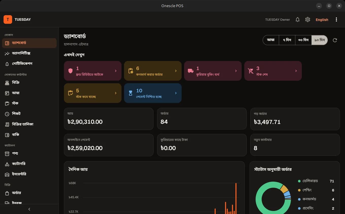Click the আয় value ৳2,90,310.00
The width and height of the screenshot is (345, 214).
point(85,122)
